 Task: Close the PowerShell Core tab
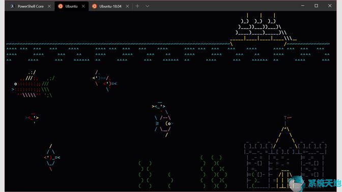tap(49, 6)
